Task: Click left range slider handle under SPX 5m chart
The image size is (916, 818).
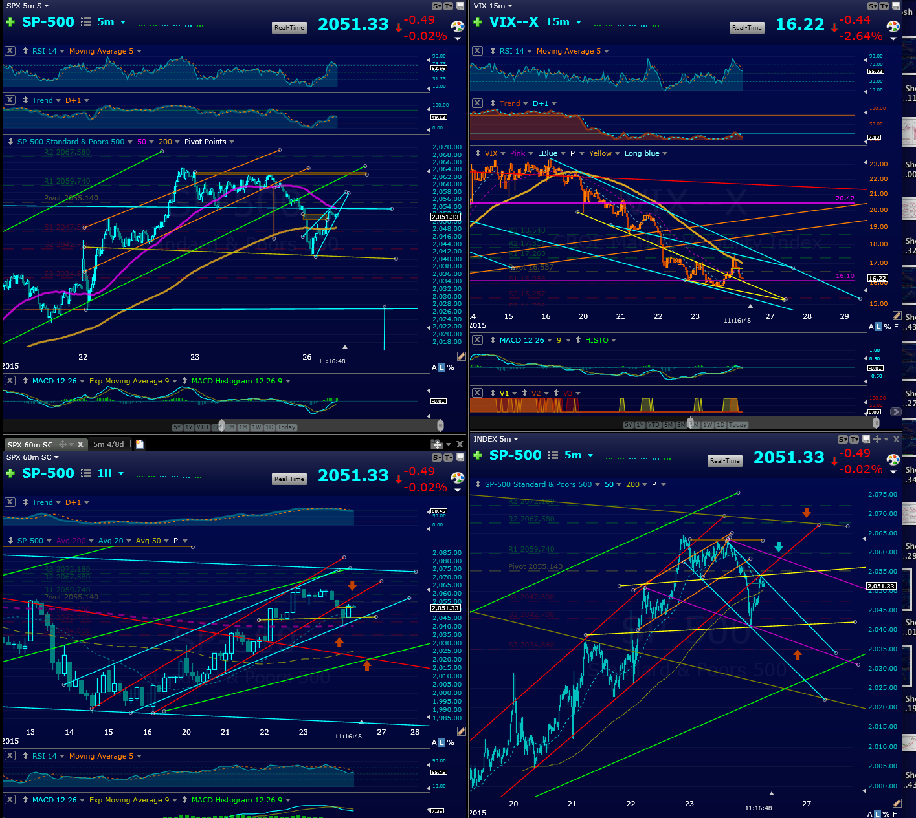Action: tap(221, 425)
